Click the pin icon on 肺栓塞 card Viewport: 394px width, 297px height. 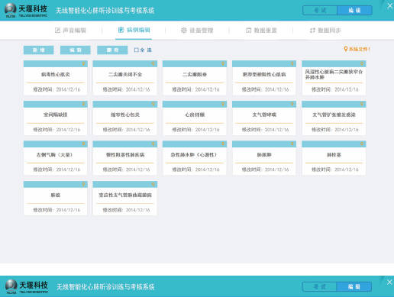[x=362, y=144]
